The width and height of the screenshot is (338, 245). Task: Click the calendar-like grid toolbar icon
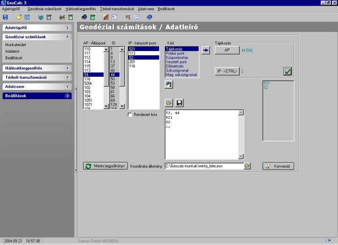pos(114,17)
